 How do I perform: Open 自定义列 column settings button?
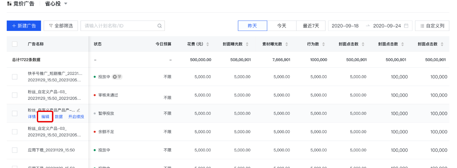tap(432, 26)
